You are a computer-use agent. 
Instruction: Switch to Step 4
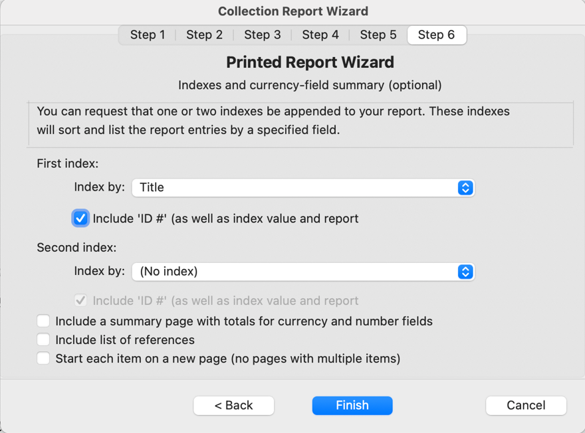click(320, 35)
